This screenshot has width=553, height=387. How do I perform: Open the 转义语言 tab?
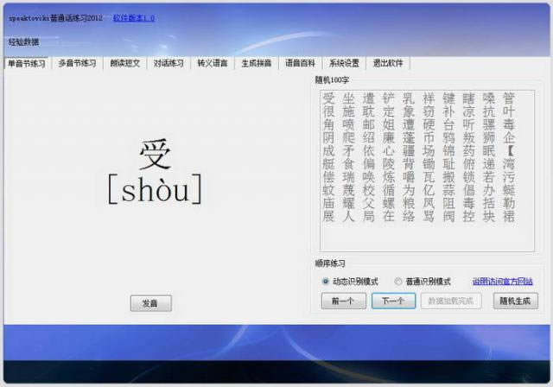[x=213, y=63]
